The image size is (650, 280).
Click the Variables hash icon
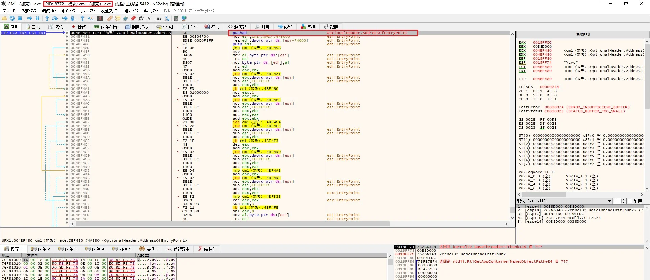tap(149, 18)
